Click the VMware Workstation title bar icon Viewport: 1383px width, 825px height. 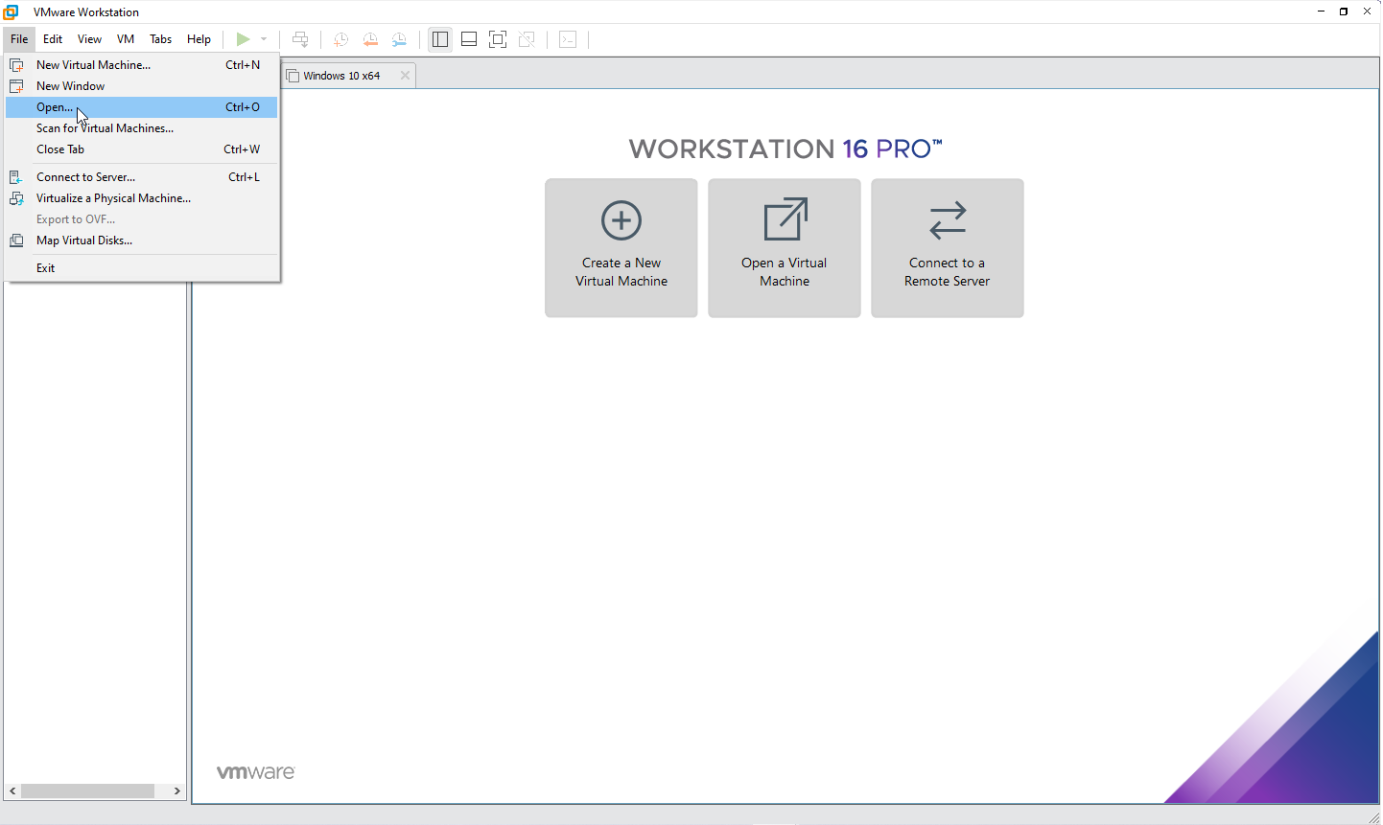[x=12, y=11]
